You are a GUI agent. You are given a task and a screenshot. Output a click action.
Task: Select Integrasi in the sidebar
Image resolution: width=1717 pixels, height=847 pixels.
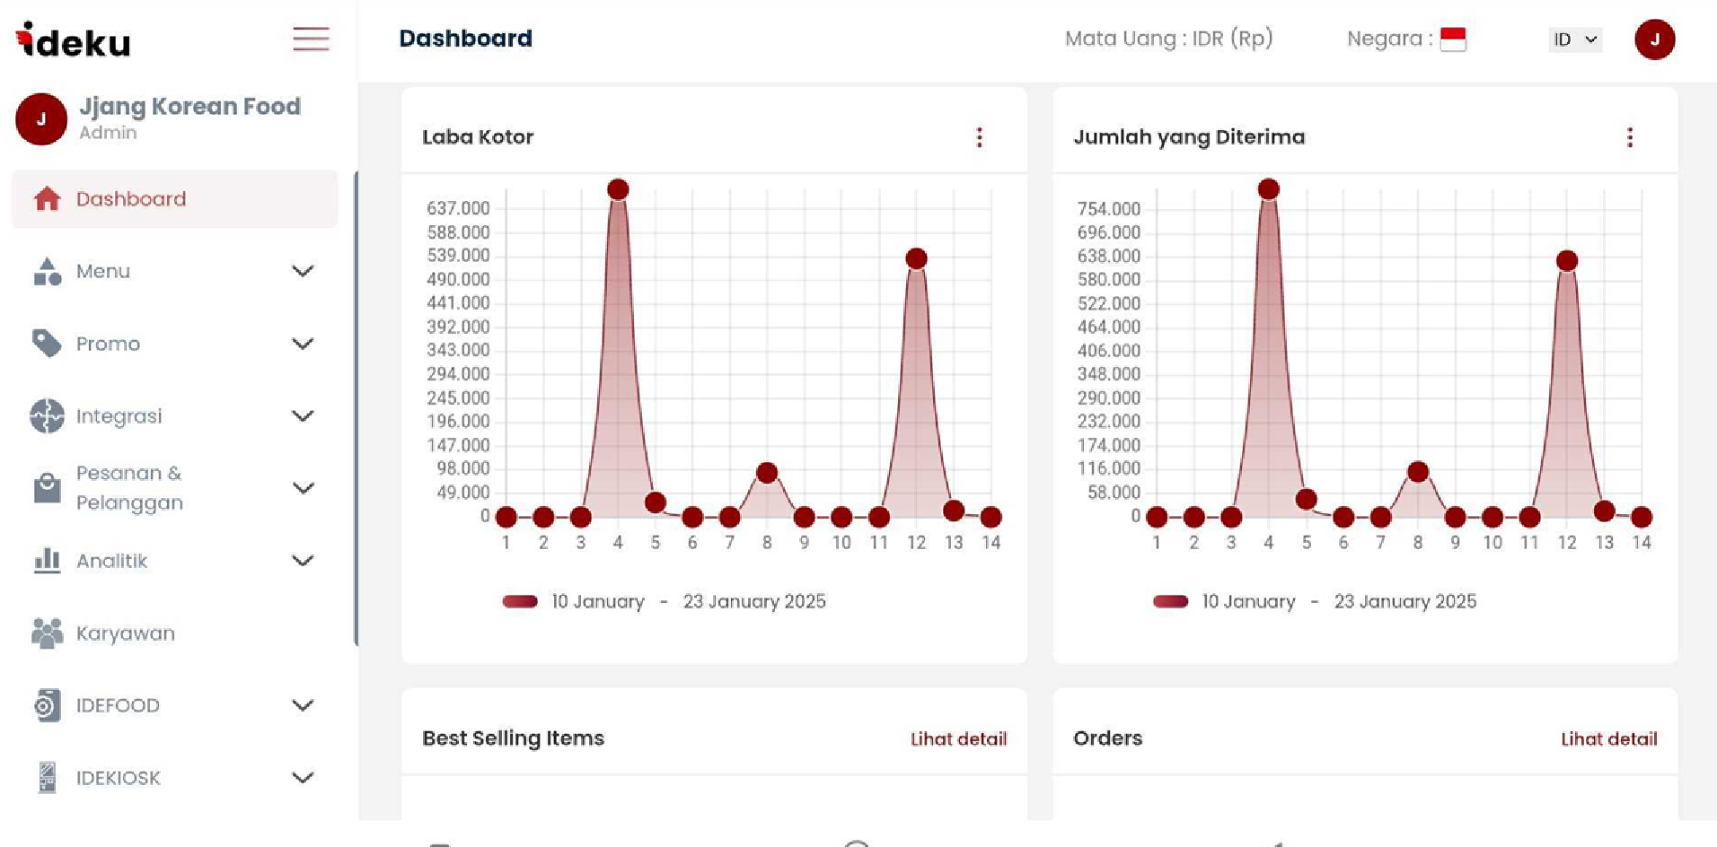pos(119,415)
